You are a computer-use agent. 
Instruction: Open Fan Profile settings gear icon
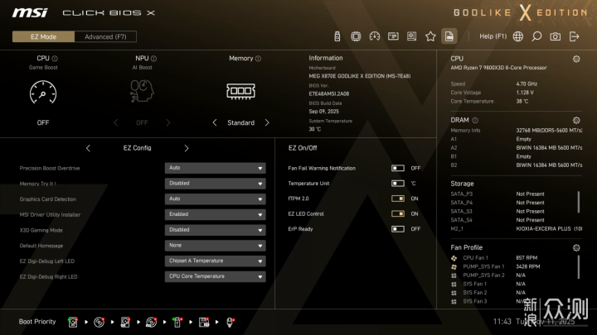coord(576,248)
